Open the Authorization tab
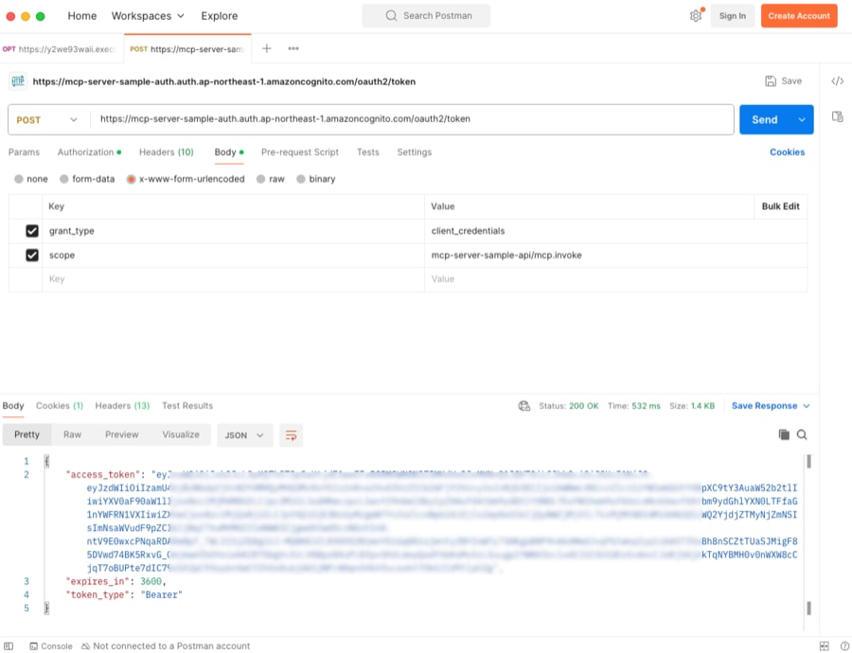 [89, 152]
